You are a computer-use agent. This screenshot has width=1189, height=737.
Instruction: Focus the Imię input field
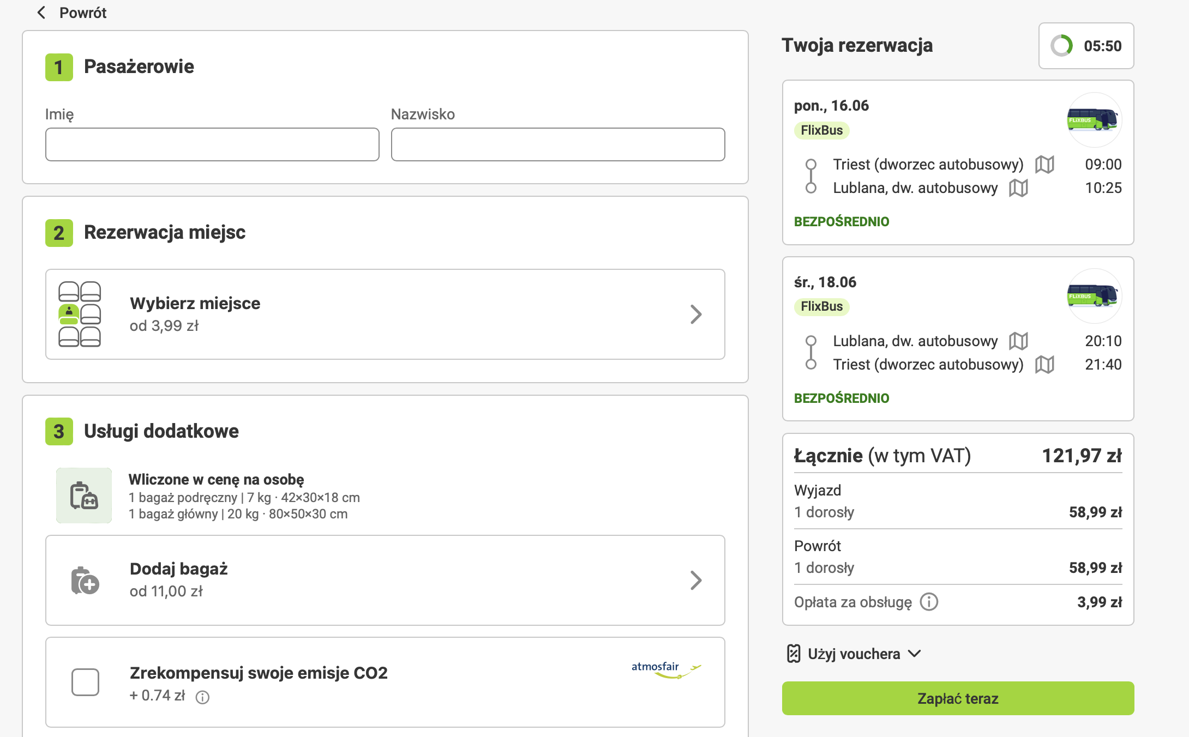point(212,144)
